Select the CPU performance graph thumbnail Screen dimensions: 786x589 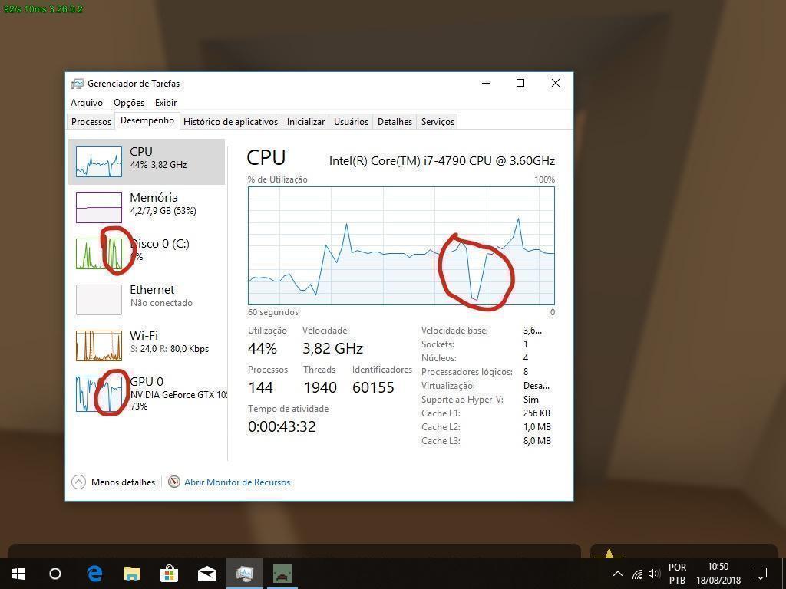99,161
